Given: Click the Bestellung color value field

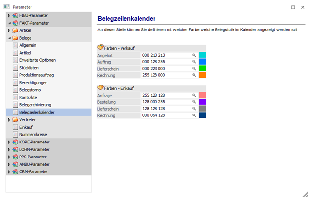Looking at the screenshot, I should [165, 102].
